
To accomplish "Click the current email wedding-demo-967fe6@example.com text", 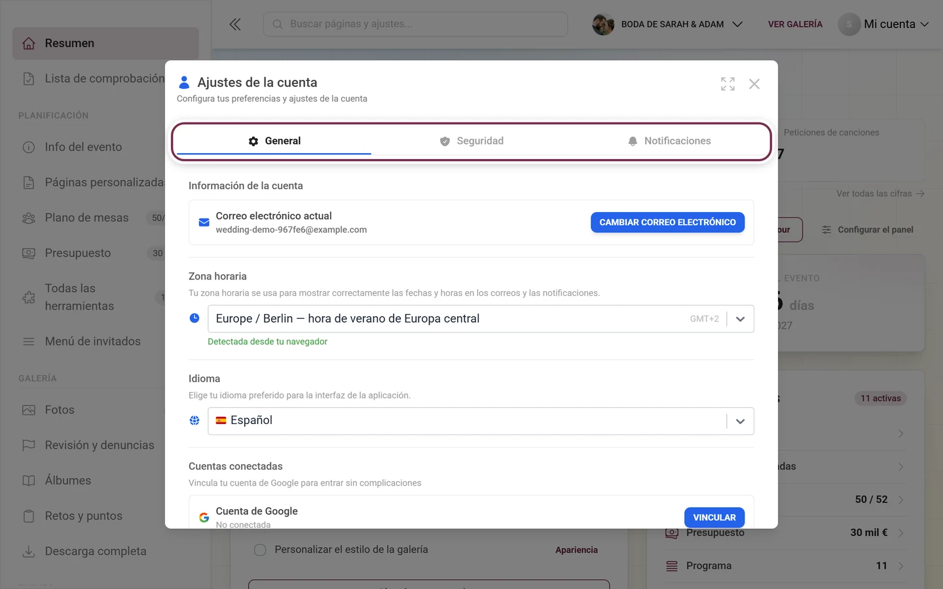I will coord(291,230).
